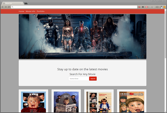
Task: Open the Google Drive extension icon
Action: (x=154, y=7)
